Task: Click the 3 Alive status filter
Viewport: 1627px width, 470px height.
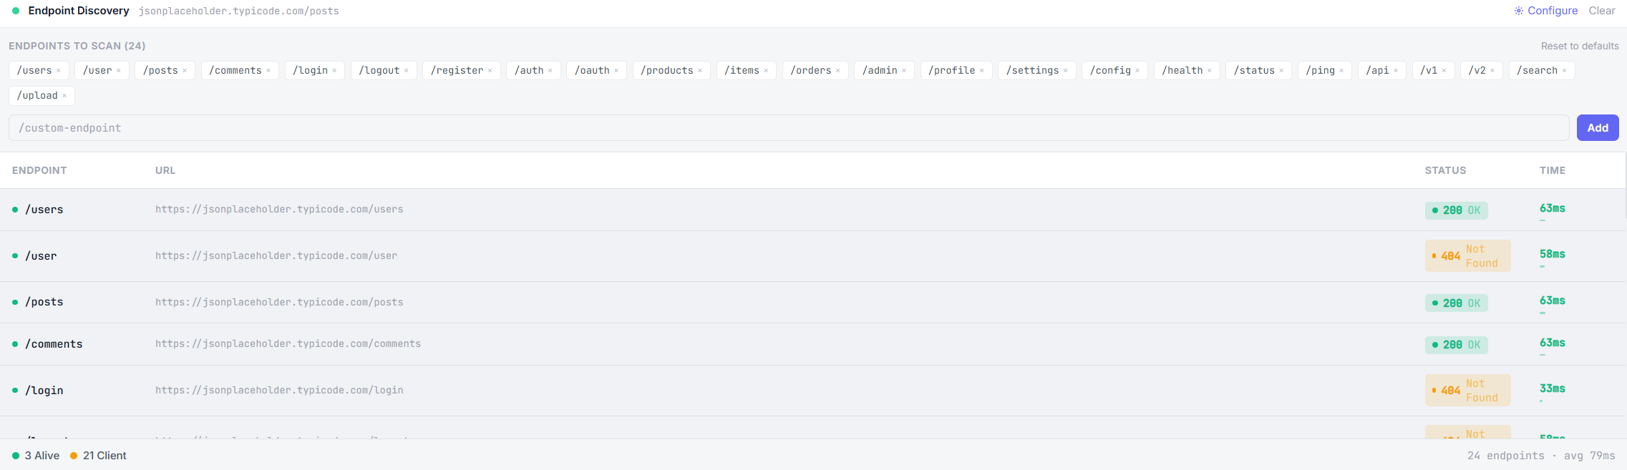Action: point(36,456)
